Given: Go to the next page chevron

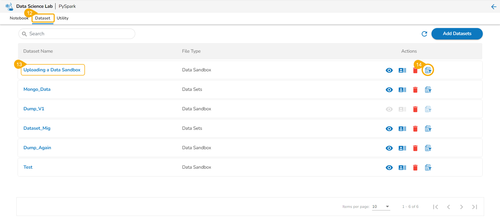Looking at the screenshot, I should (461, 207).
